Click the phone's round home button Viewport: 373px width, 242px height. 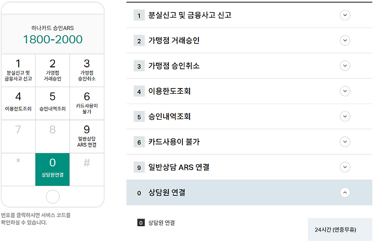[52, 196]
